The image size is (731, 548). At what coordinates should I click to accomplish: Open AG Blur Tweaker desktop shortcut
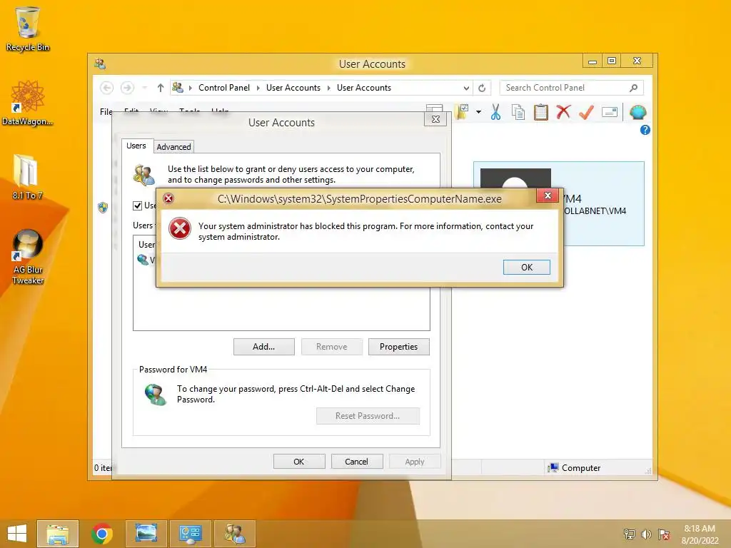tap(28, 257)
